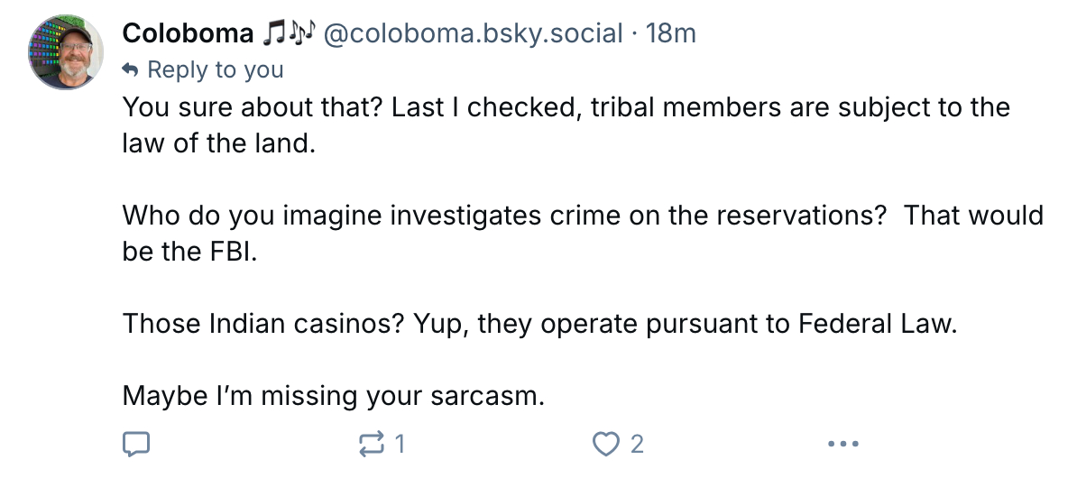Click the 18m post timestamp

coord(671,34)
